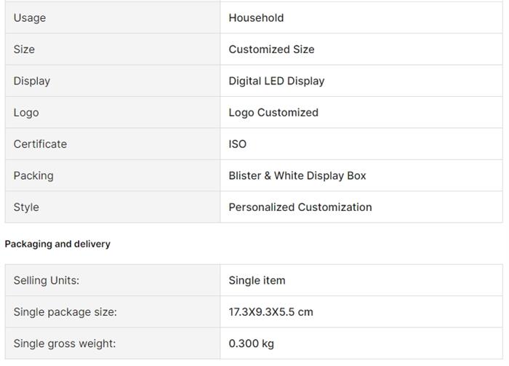Select the 0.300 kg weight value
Image resolution: width=509 pixels, height=366 pixels.
[251, 343]
